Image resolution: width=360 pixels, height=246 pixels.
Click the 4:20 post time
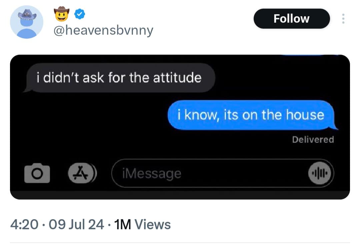coord(24,224)
